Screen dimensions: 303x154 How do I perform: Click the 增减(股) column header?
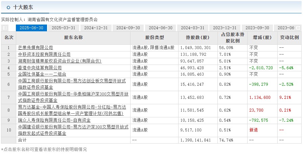click(262, 38)
